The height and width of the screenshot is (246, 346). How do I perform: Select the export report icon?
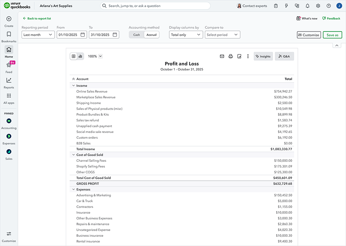point(239,56)
